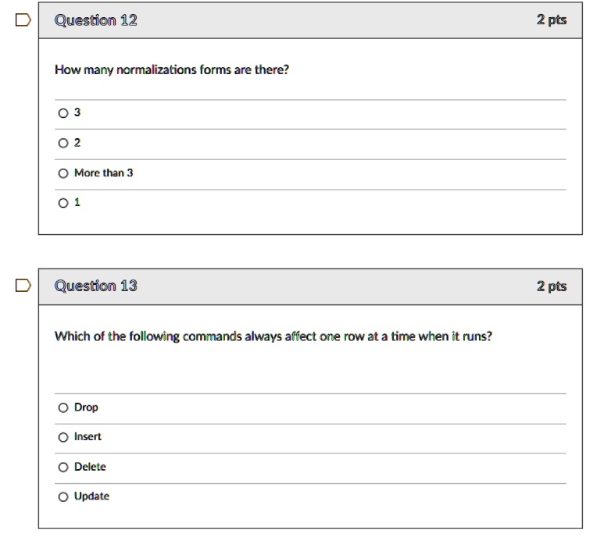Click the Update answer label text
The height and width of the screenshot is (544, 597).
pos(91,496)
